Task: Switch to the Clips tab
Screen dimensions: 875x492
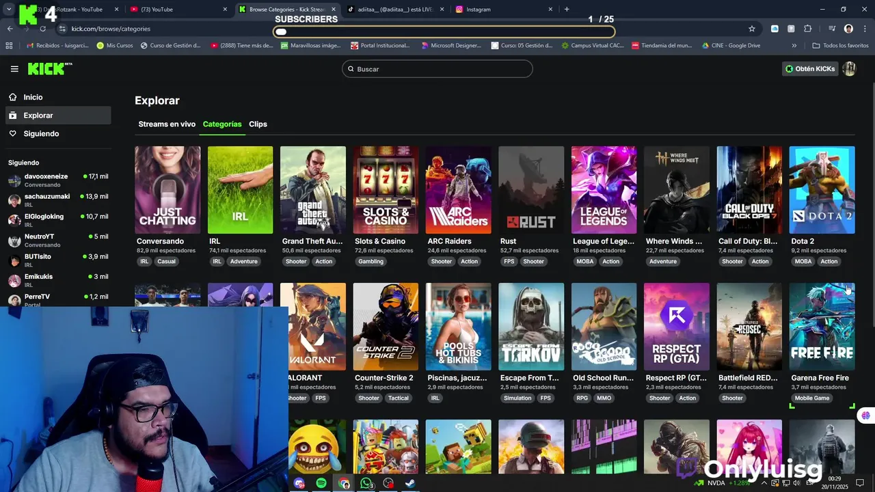Action: click(x=258, y=124)
